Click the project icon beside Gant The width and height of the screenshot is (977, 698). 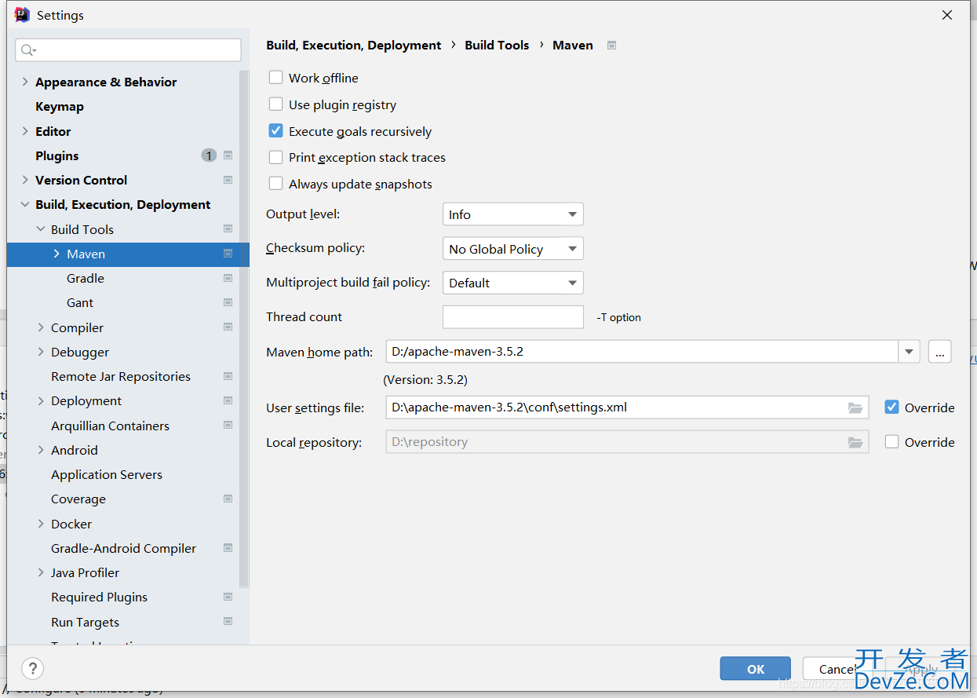pos(228,302)
